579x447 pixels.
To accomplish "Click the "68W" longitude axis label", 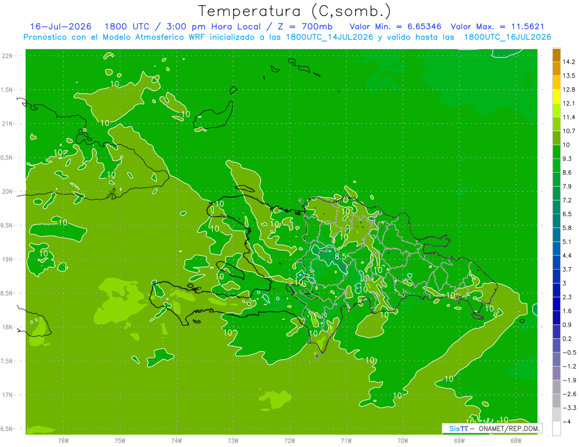I will pyautogui.click(x=516, y=440).
